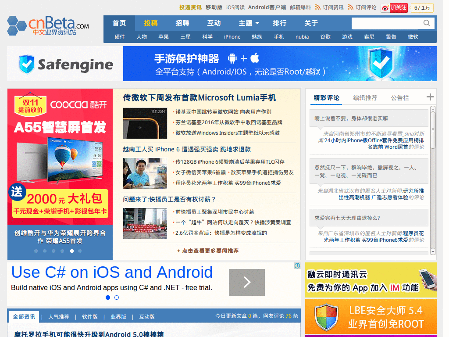The height and width of the screenshot is (337, 449).
Task: Select the 软件版 tab
Action: click(90, 317)
